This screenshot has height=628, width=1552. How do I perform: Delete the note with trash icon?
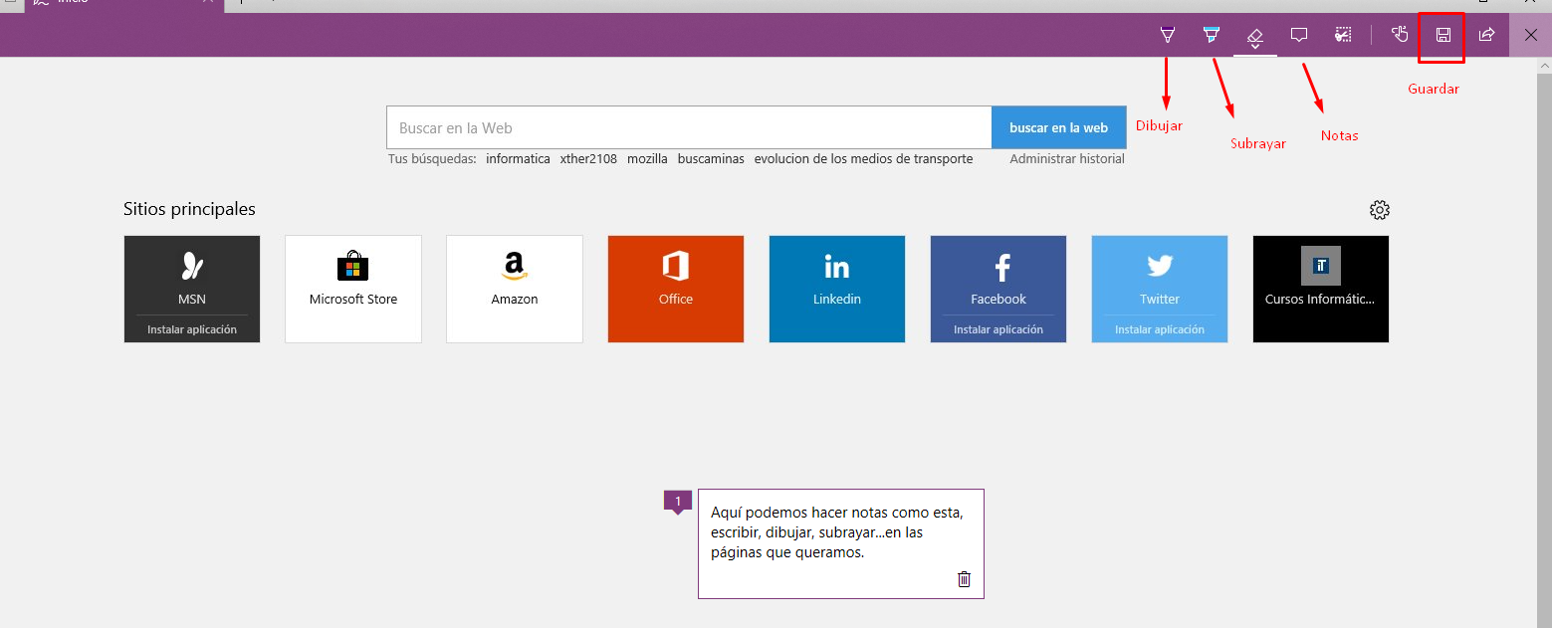(x=964, y=579)
